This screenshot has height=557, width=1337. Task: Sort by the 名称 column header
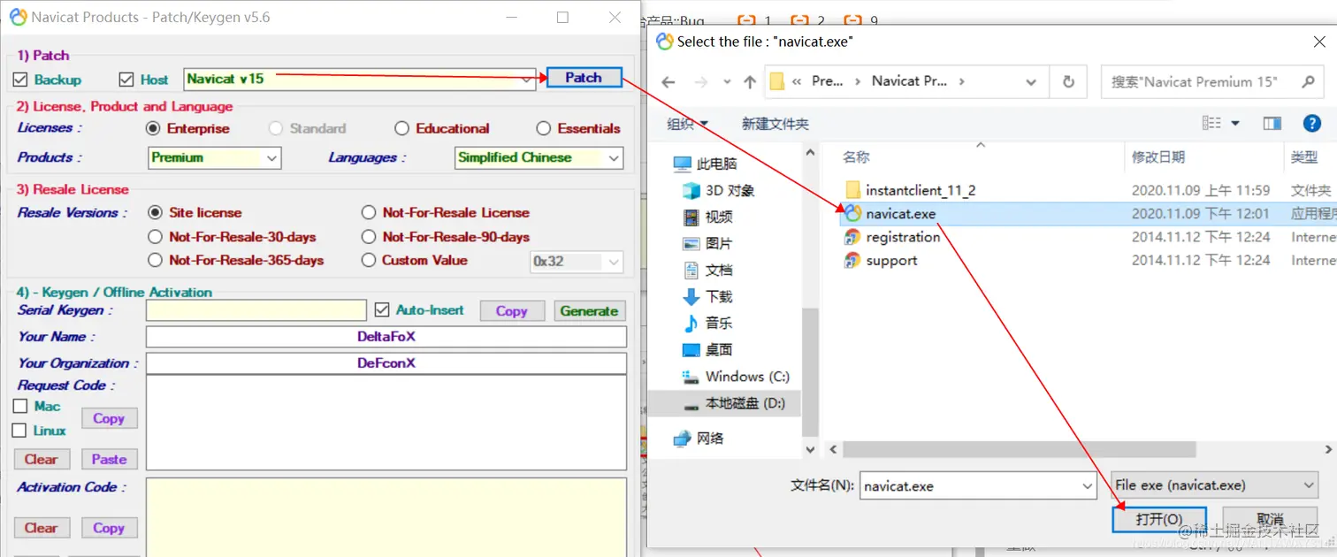coord(856,156)
